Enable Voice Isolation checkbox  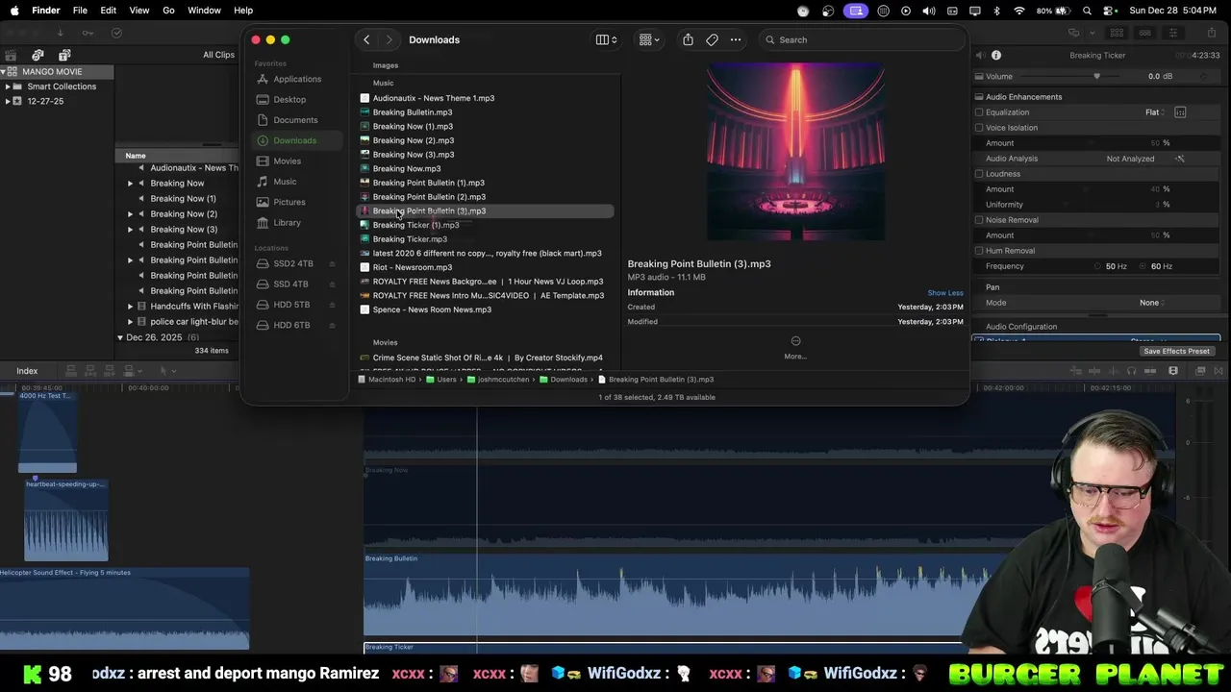click(x=979, y=128)
